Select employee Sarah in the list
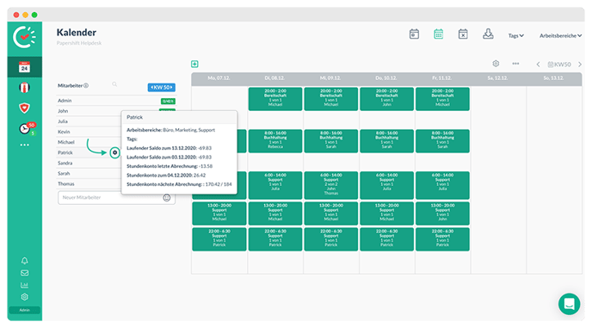Image resolution: width=592 pixels, height=328 pixels. (64, 173)
